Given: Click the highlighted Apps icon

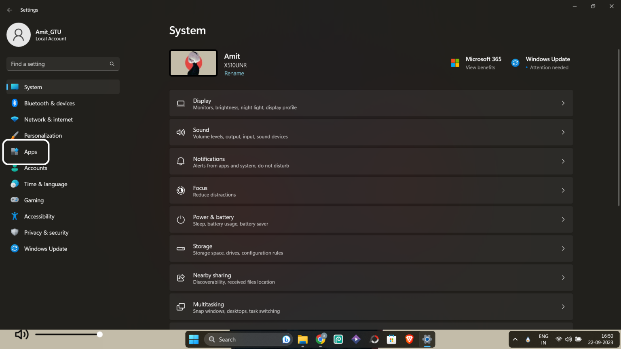Looking at the screenshot, I should (x=15, y=151).
